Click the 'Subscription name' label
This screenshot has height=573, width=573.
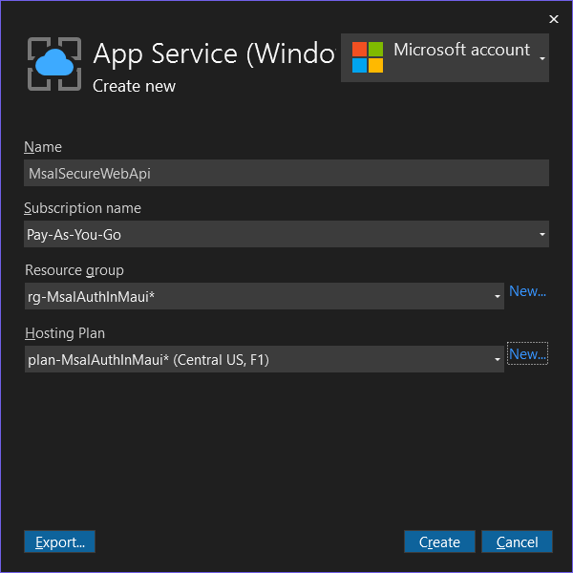[x=82, y=208]
